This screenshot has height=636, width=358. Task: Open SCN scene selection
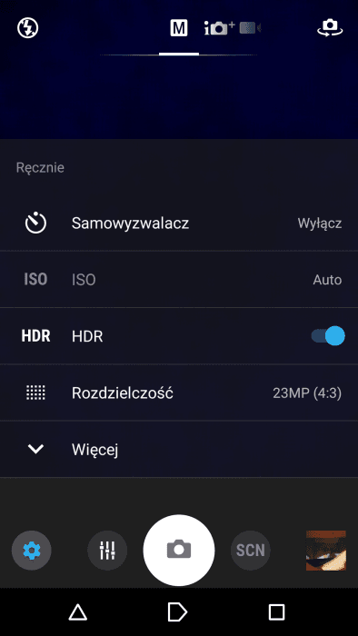pos(251,551)
